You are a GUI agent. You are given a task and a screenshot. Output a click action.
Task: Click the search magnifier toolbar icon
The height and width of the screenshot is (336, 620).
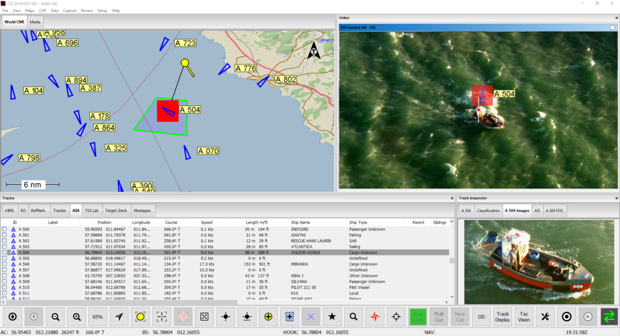pos(353,317)
